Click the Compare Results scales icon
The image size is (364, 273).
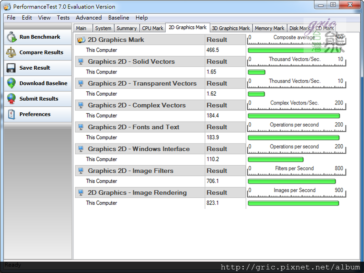click(11, 53)
